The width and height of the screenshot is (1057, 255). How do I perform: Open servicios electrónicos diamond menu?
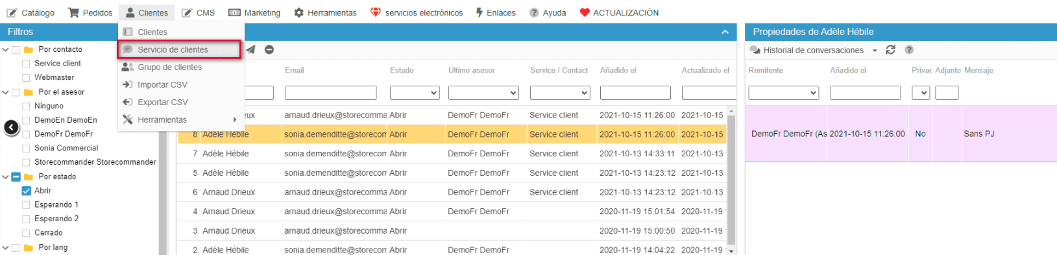pos(417,12)
